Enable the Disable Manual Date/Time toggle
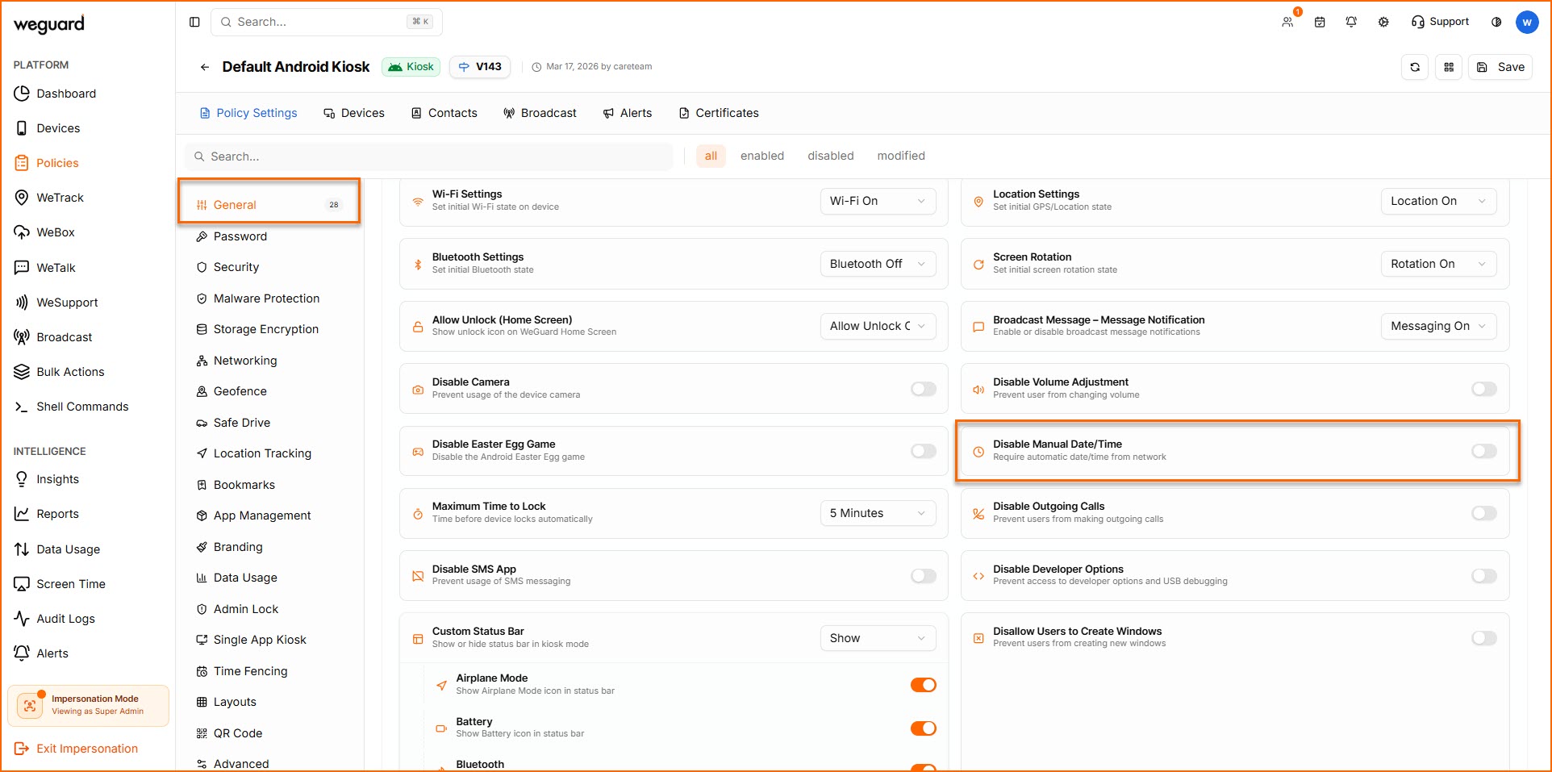 coord(1483,451)
